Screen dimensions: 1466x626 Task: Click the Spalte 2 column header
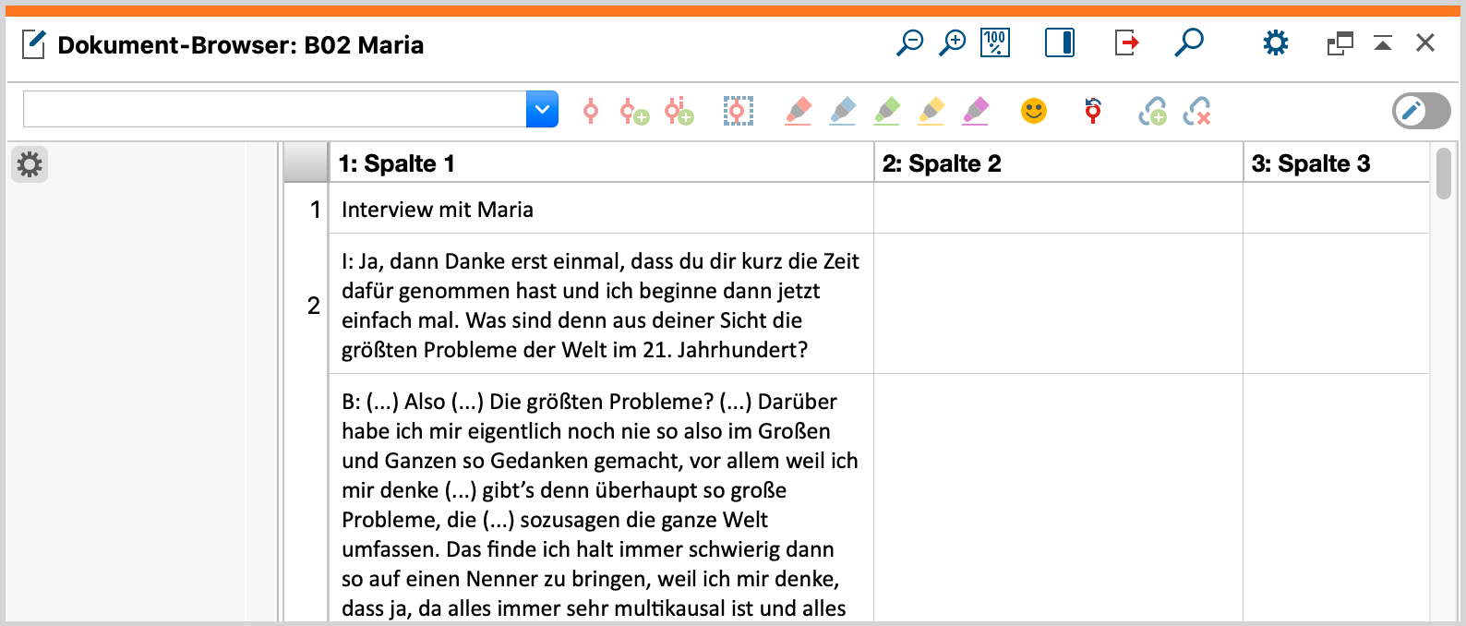click(1057, 163)
